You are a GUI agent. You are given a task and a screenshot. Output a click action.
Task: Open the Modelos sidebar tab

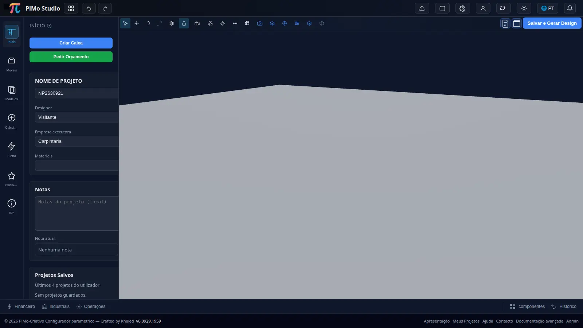coord(12,93)
